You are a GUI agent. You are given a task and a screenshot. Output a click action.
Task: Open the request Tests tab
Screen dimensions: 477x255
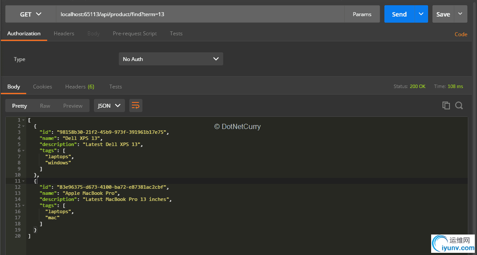176,34
